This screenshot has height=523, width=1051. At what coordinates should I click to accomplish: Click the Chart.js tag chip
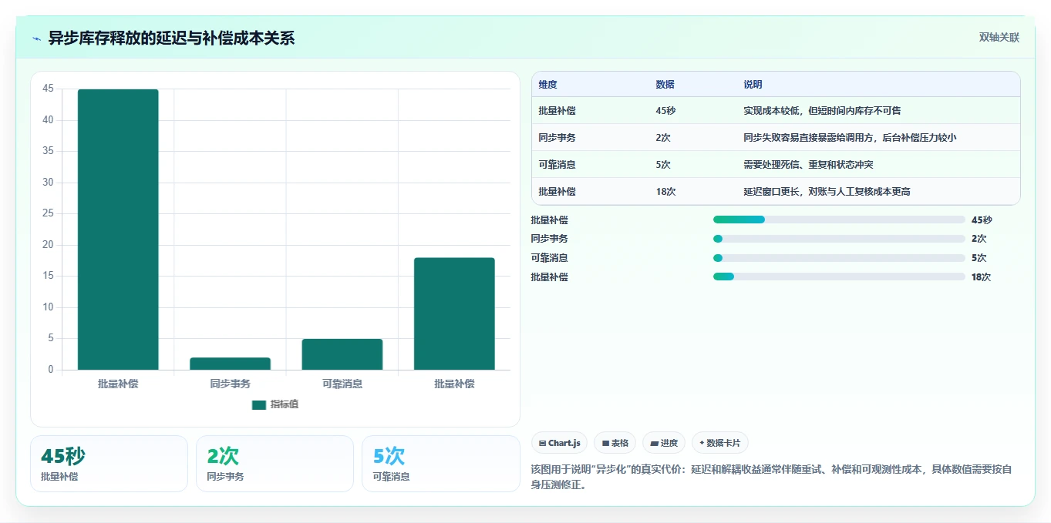tap(559, 443)
